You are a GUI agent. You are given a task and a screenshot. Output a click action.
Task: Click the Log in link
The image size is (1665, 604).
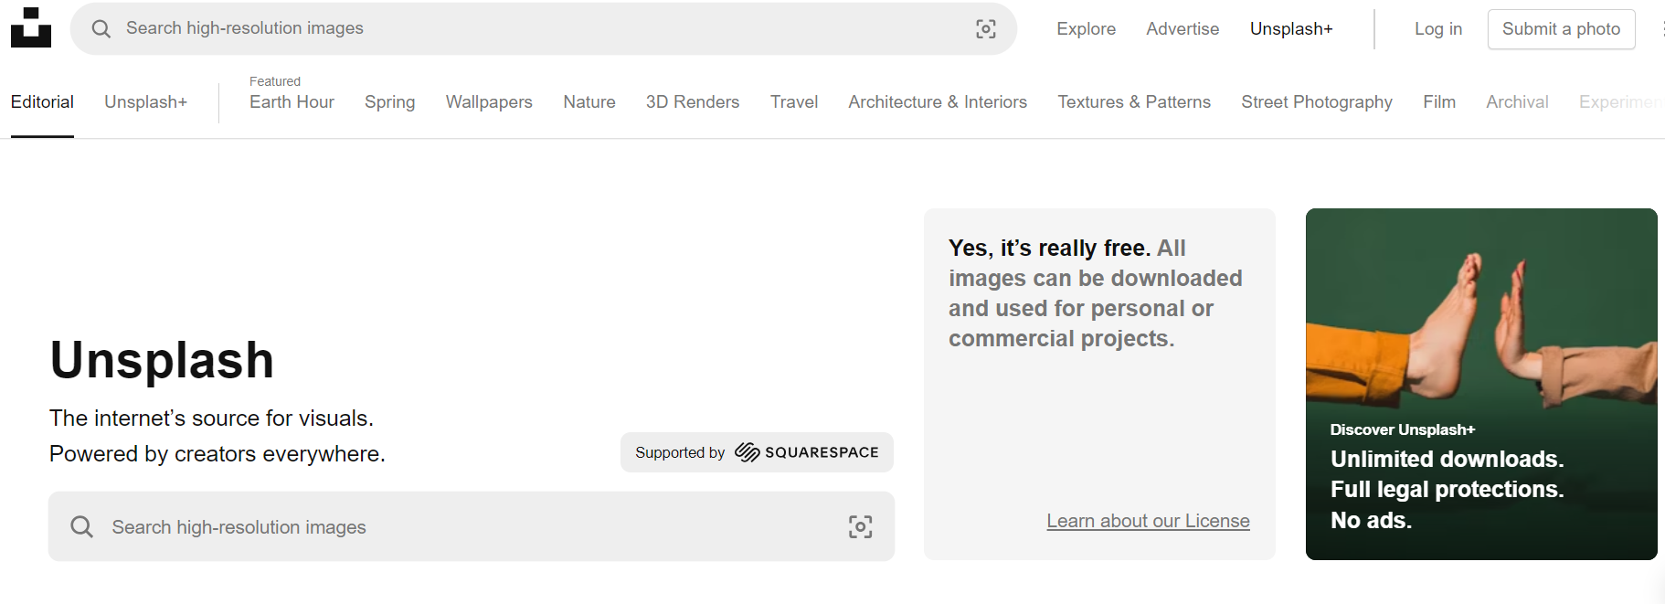pos(1437,29)
